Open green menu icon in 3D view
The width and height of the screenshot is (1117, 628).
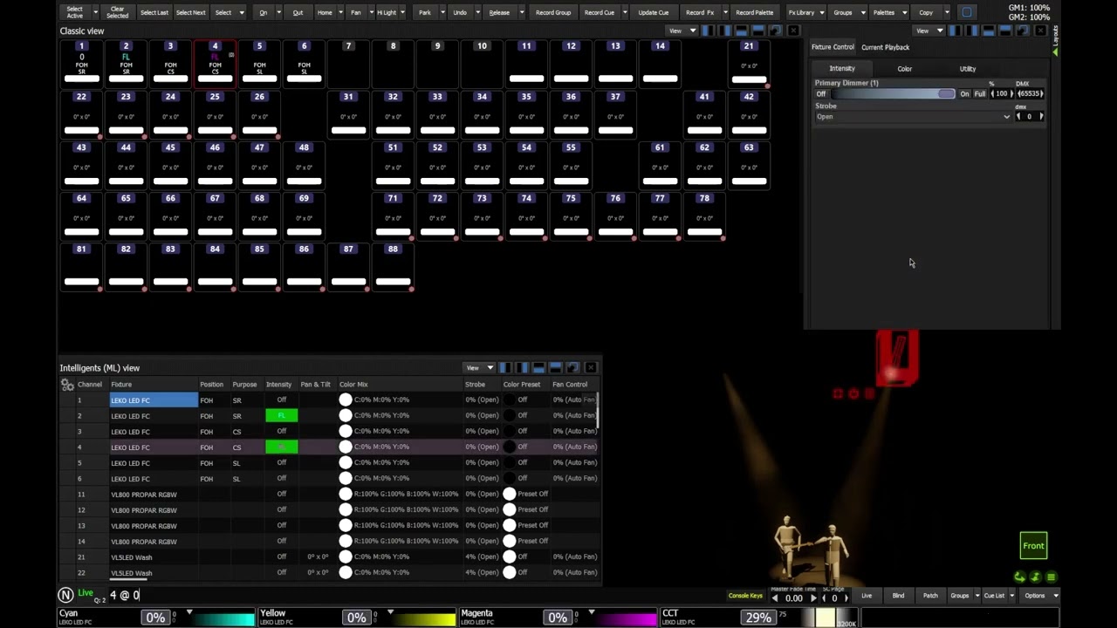pos(1052,577)
